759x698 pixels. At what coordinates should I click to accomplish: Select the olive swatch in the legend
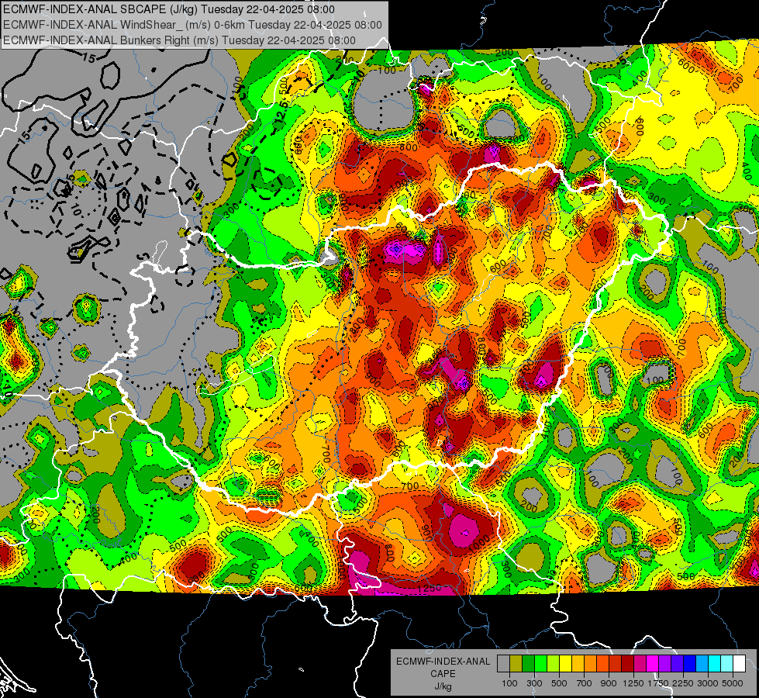516,663
